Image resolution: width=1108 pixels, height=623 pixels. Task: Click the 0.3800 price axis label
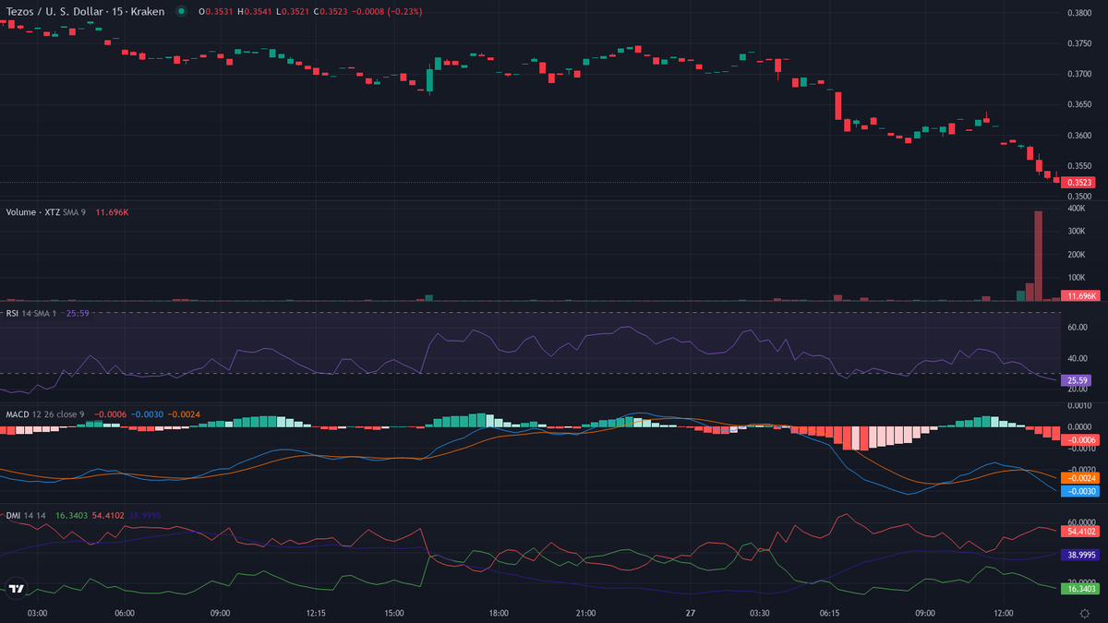tap(1079, 13)
